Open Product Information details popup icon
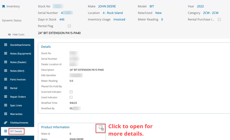This screenshot has width=230, height=140. [101, 127]
